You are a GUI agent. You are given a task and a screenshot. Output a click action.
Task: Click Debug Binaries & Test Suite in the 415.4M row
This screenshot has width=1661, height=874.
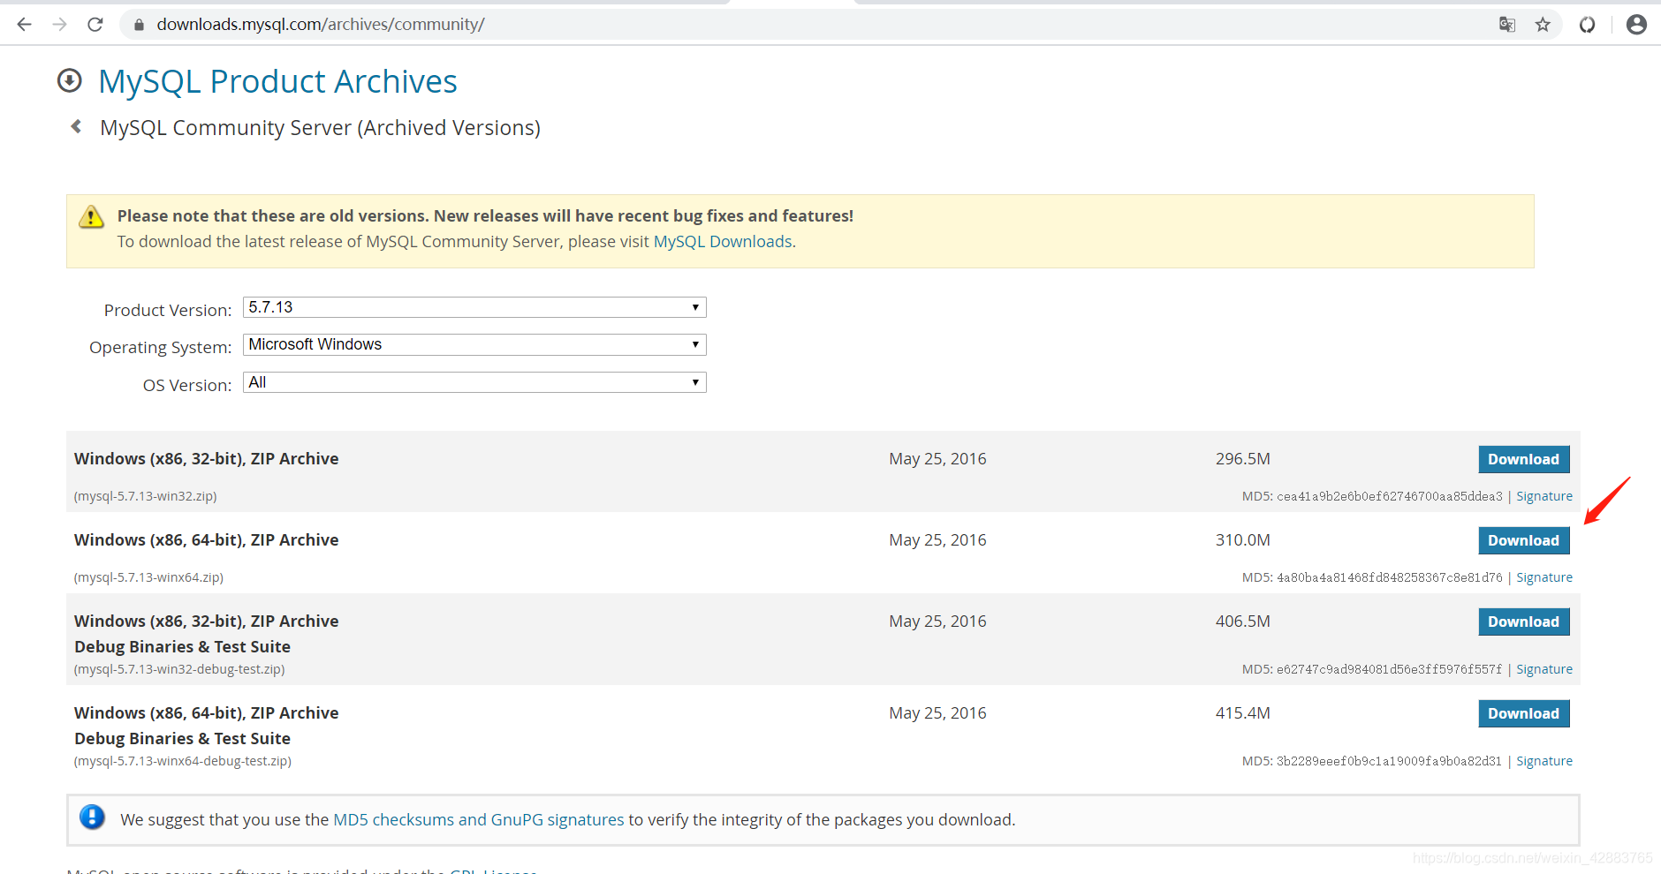182,739
